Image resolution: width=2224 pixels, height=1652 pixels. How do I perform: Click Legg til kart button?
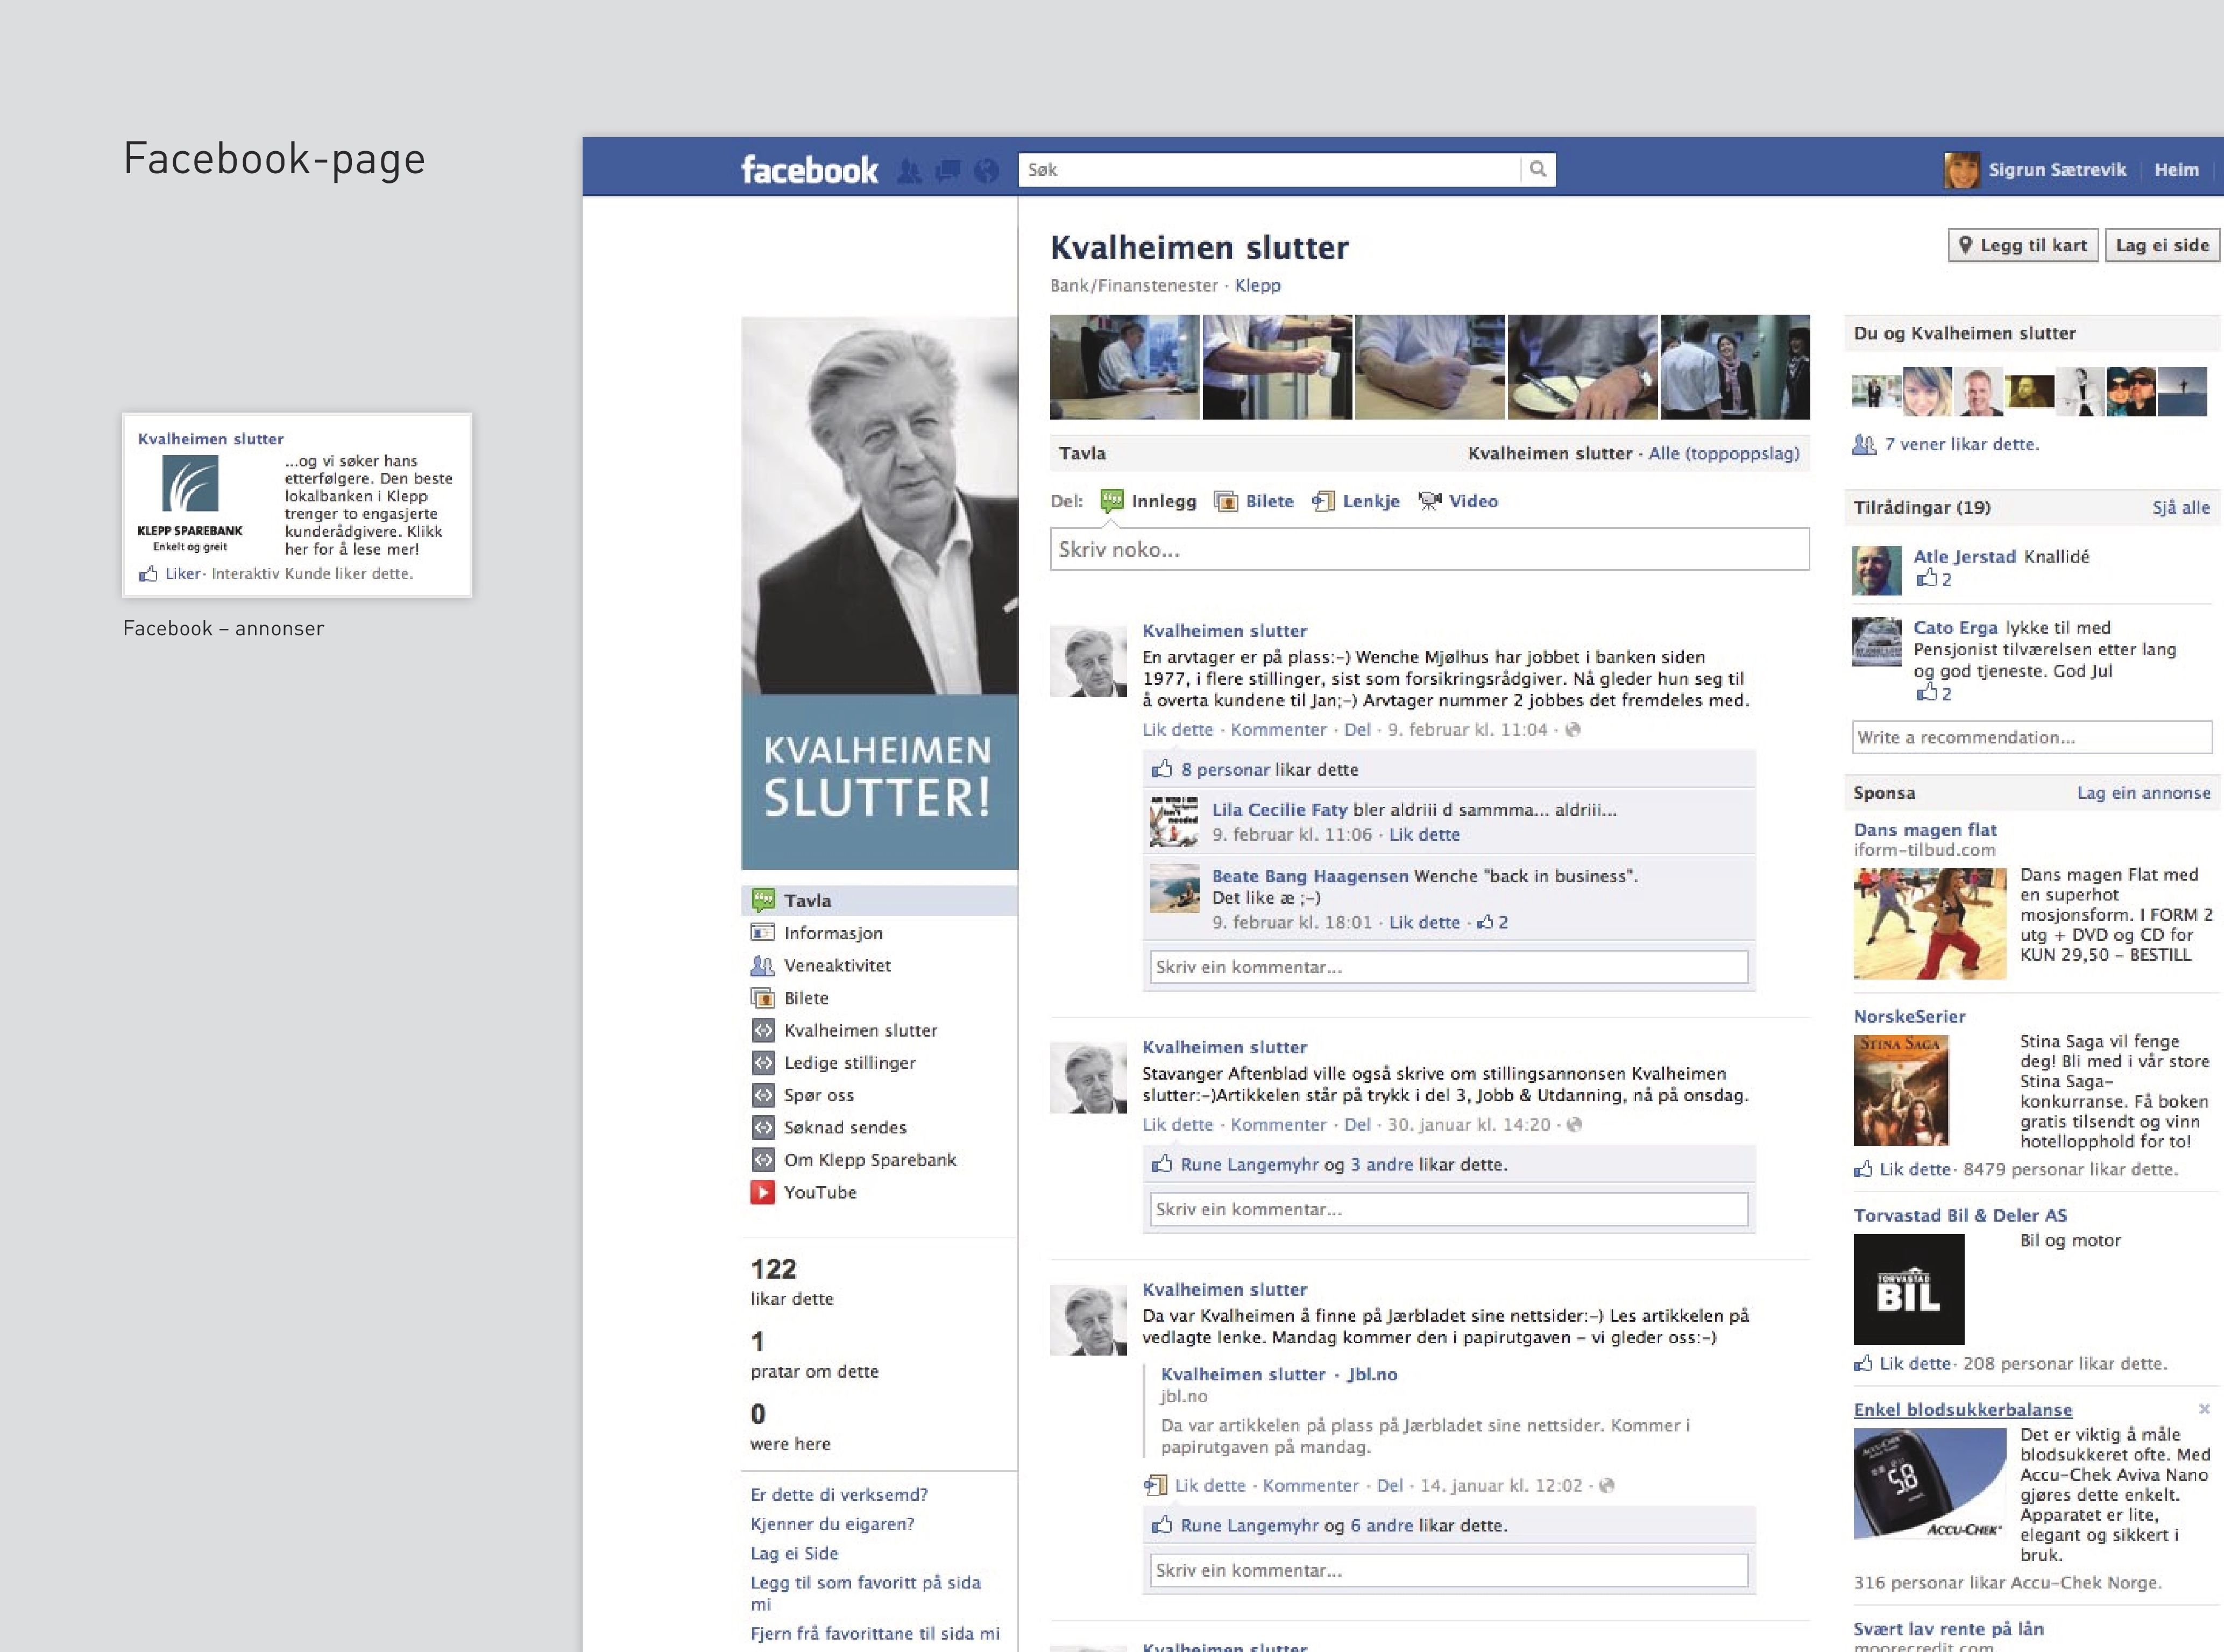[x=2023, y=245]
